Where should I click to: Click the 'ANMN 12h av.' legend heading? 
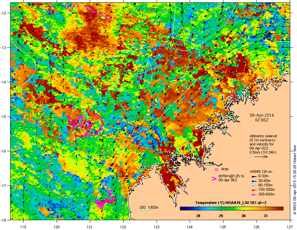[261, 171]
